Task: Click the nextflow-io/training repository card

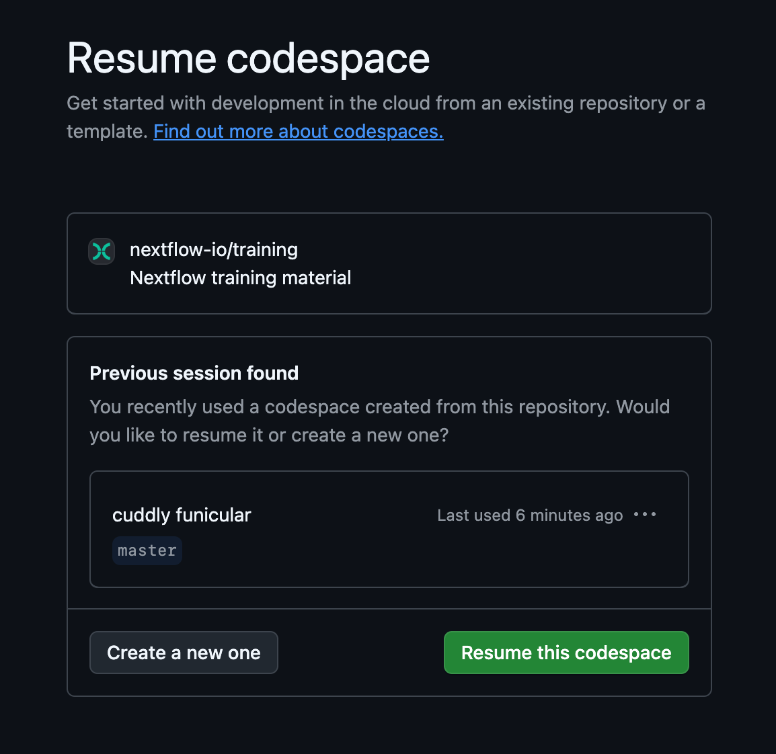Action: [389, 263]
